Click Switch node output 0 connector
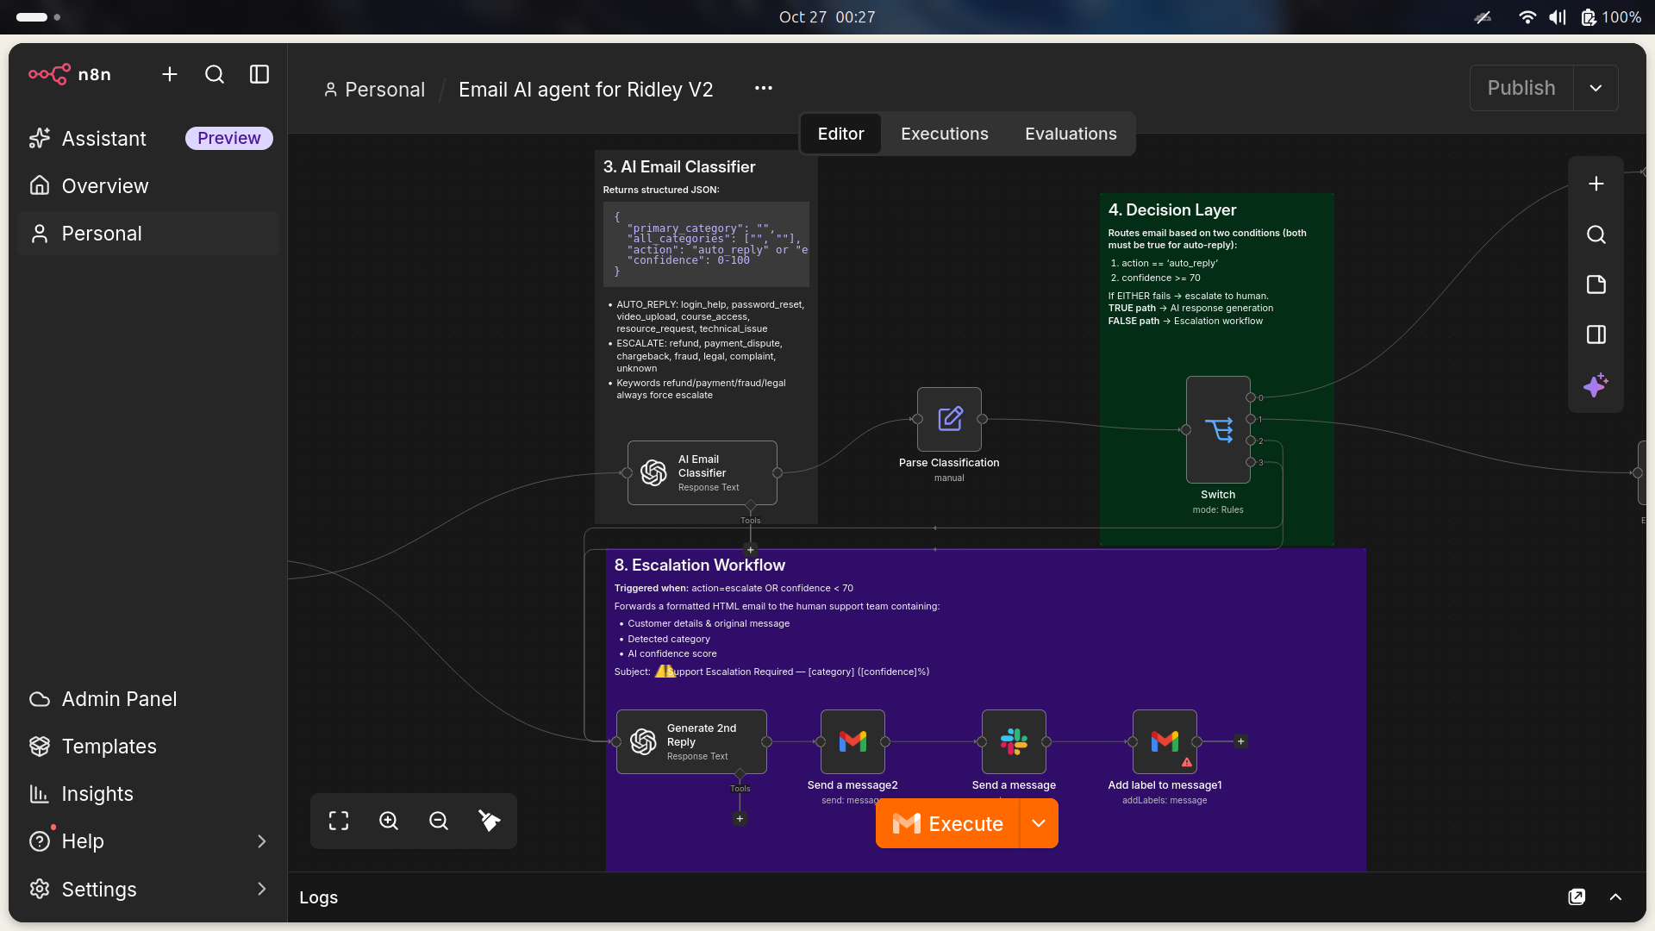The width and height of the screenshot is (1655, 931). (x=1251, y=397)
